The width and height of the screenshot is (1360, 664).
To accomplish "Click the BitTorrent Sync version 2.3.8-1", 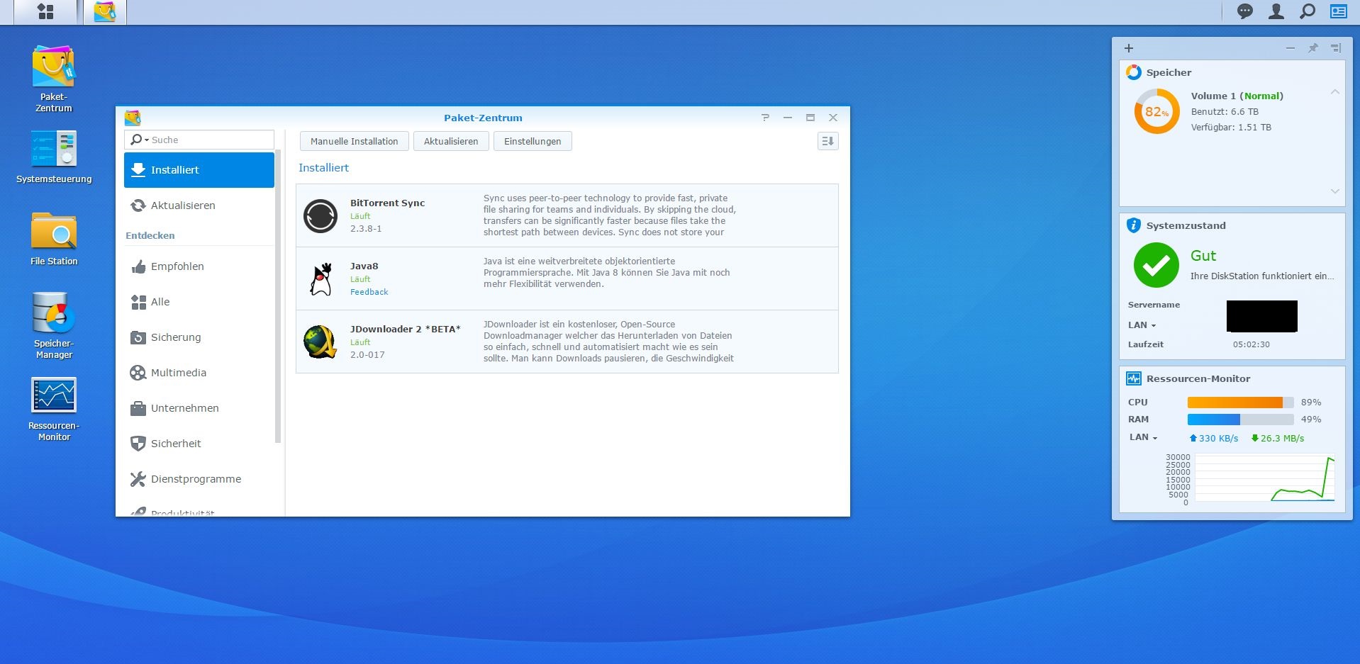I will [x=366, y=229].
